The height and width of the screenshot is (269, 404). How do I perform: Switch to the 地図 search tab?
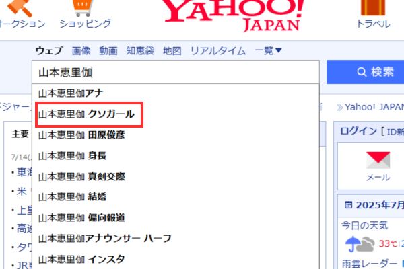point(172,50)
